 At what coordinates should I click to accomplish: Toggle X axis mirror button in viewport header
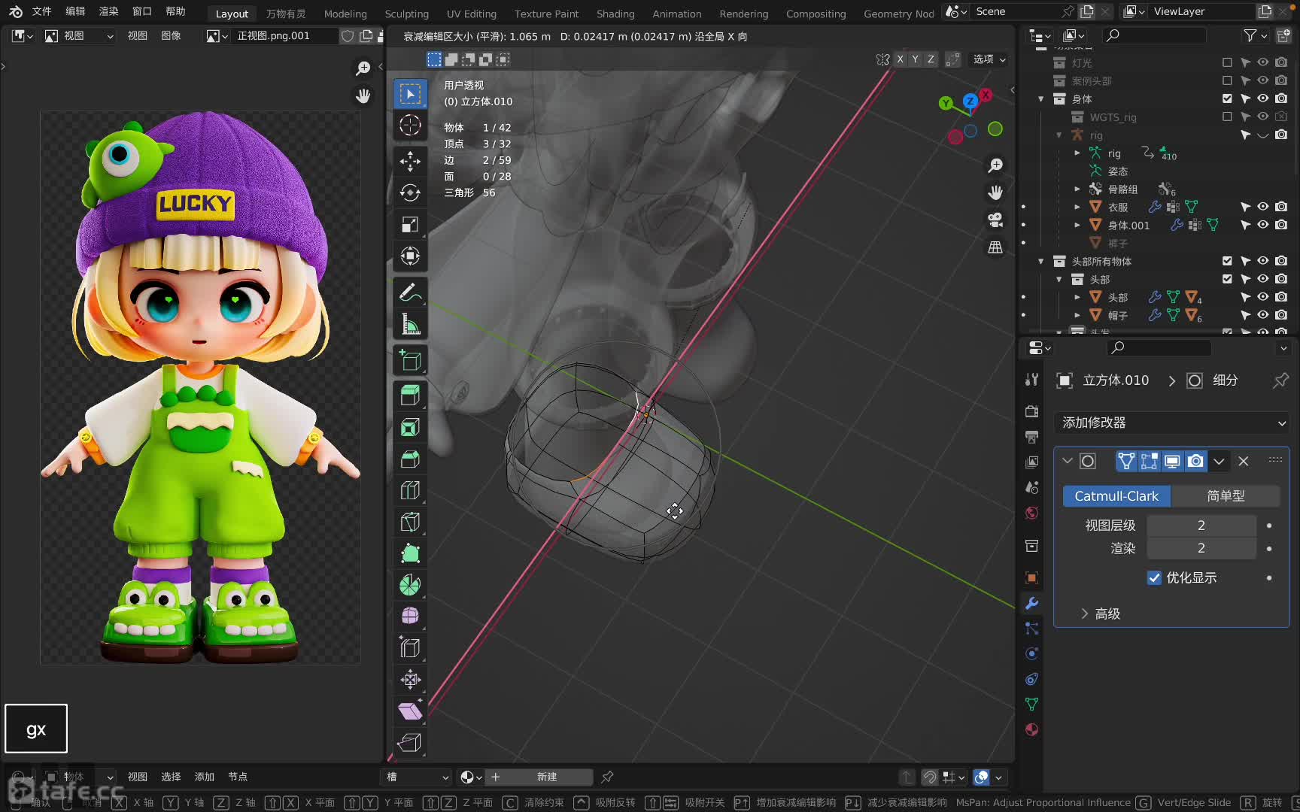pos(900,59)
